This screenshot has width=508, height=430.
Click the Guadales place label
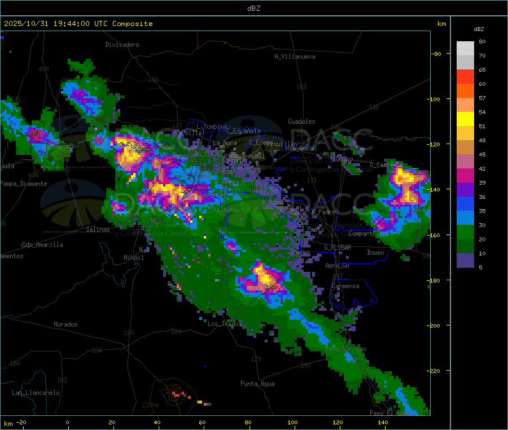[301, 121]
